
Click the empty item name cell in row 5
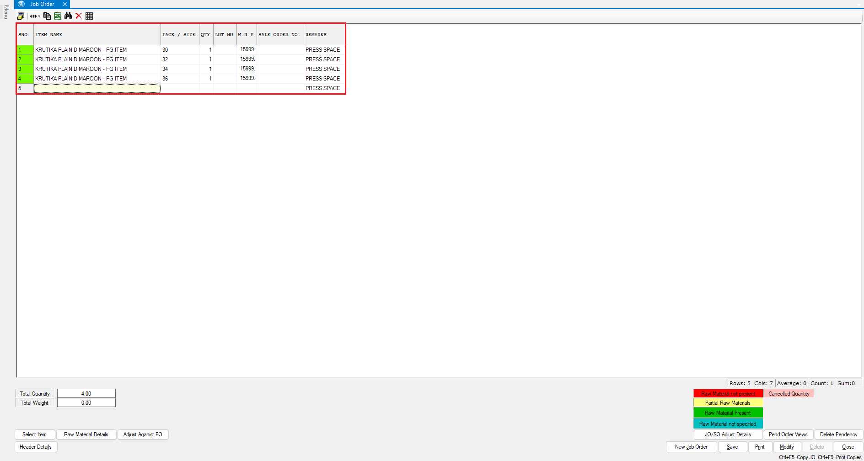(97, 88)
